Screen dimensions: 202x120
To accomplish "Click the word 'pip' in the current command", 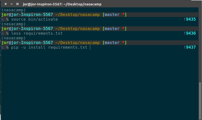I will tap(15, 47).
